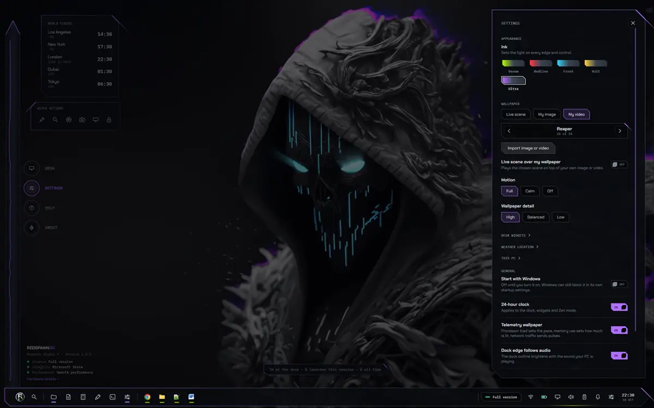
Task: Click the clipboard icon in the dock tray
Action: [x=584, y=397]
